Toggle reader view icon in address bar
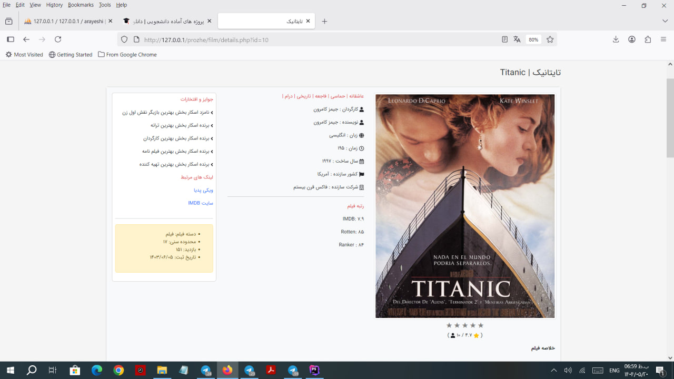674x379 pixels. 504,39
